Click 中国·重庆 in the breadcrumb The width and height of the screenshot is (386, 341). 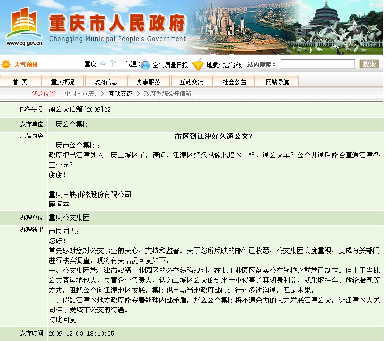[x=80, y=94]
